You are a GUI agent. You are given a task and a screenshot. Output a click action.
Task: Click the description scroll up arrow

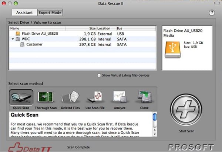pos(155,130)
